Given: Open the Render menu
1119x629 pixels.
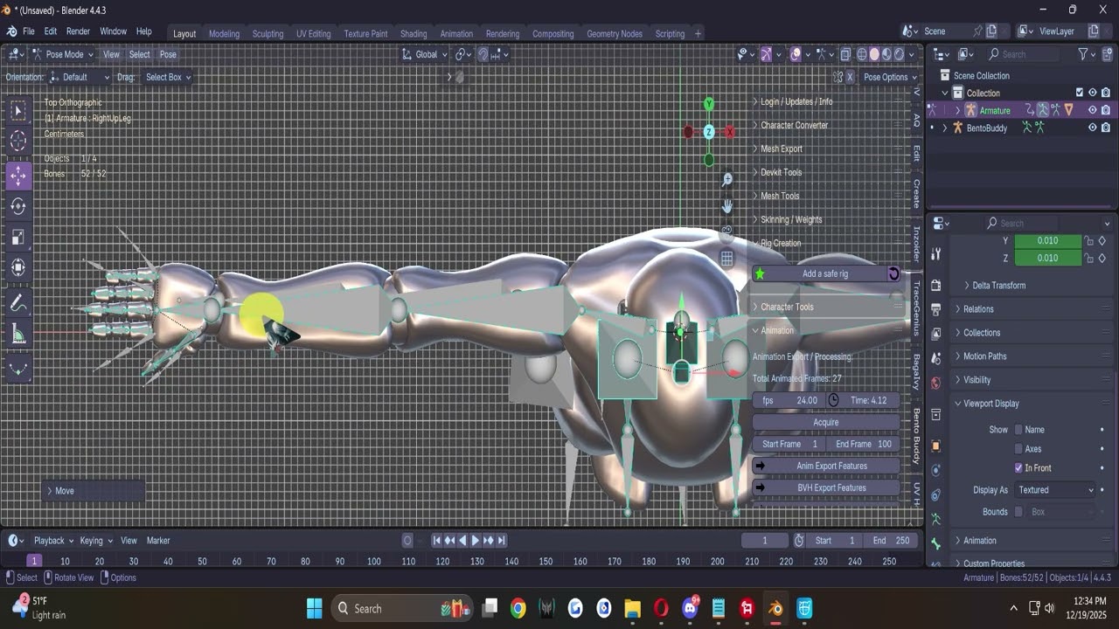Looking at the screenshot, I should point(78,31).
